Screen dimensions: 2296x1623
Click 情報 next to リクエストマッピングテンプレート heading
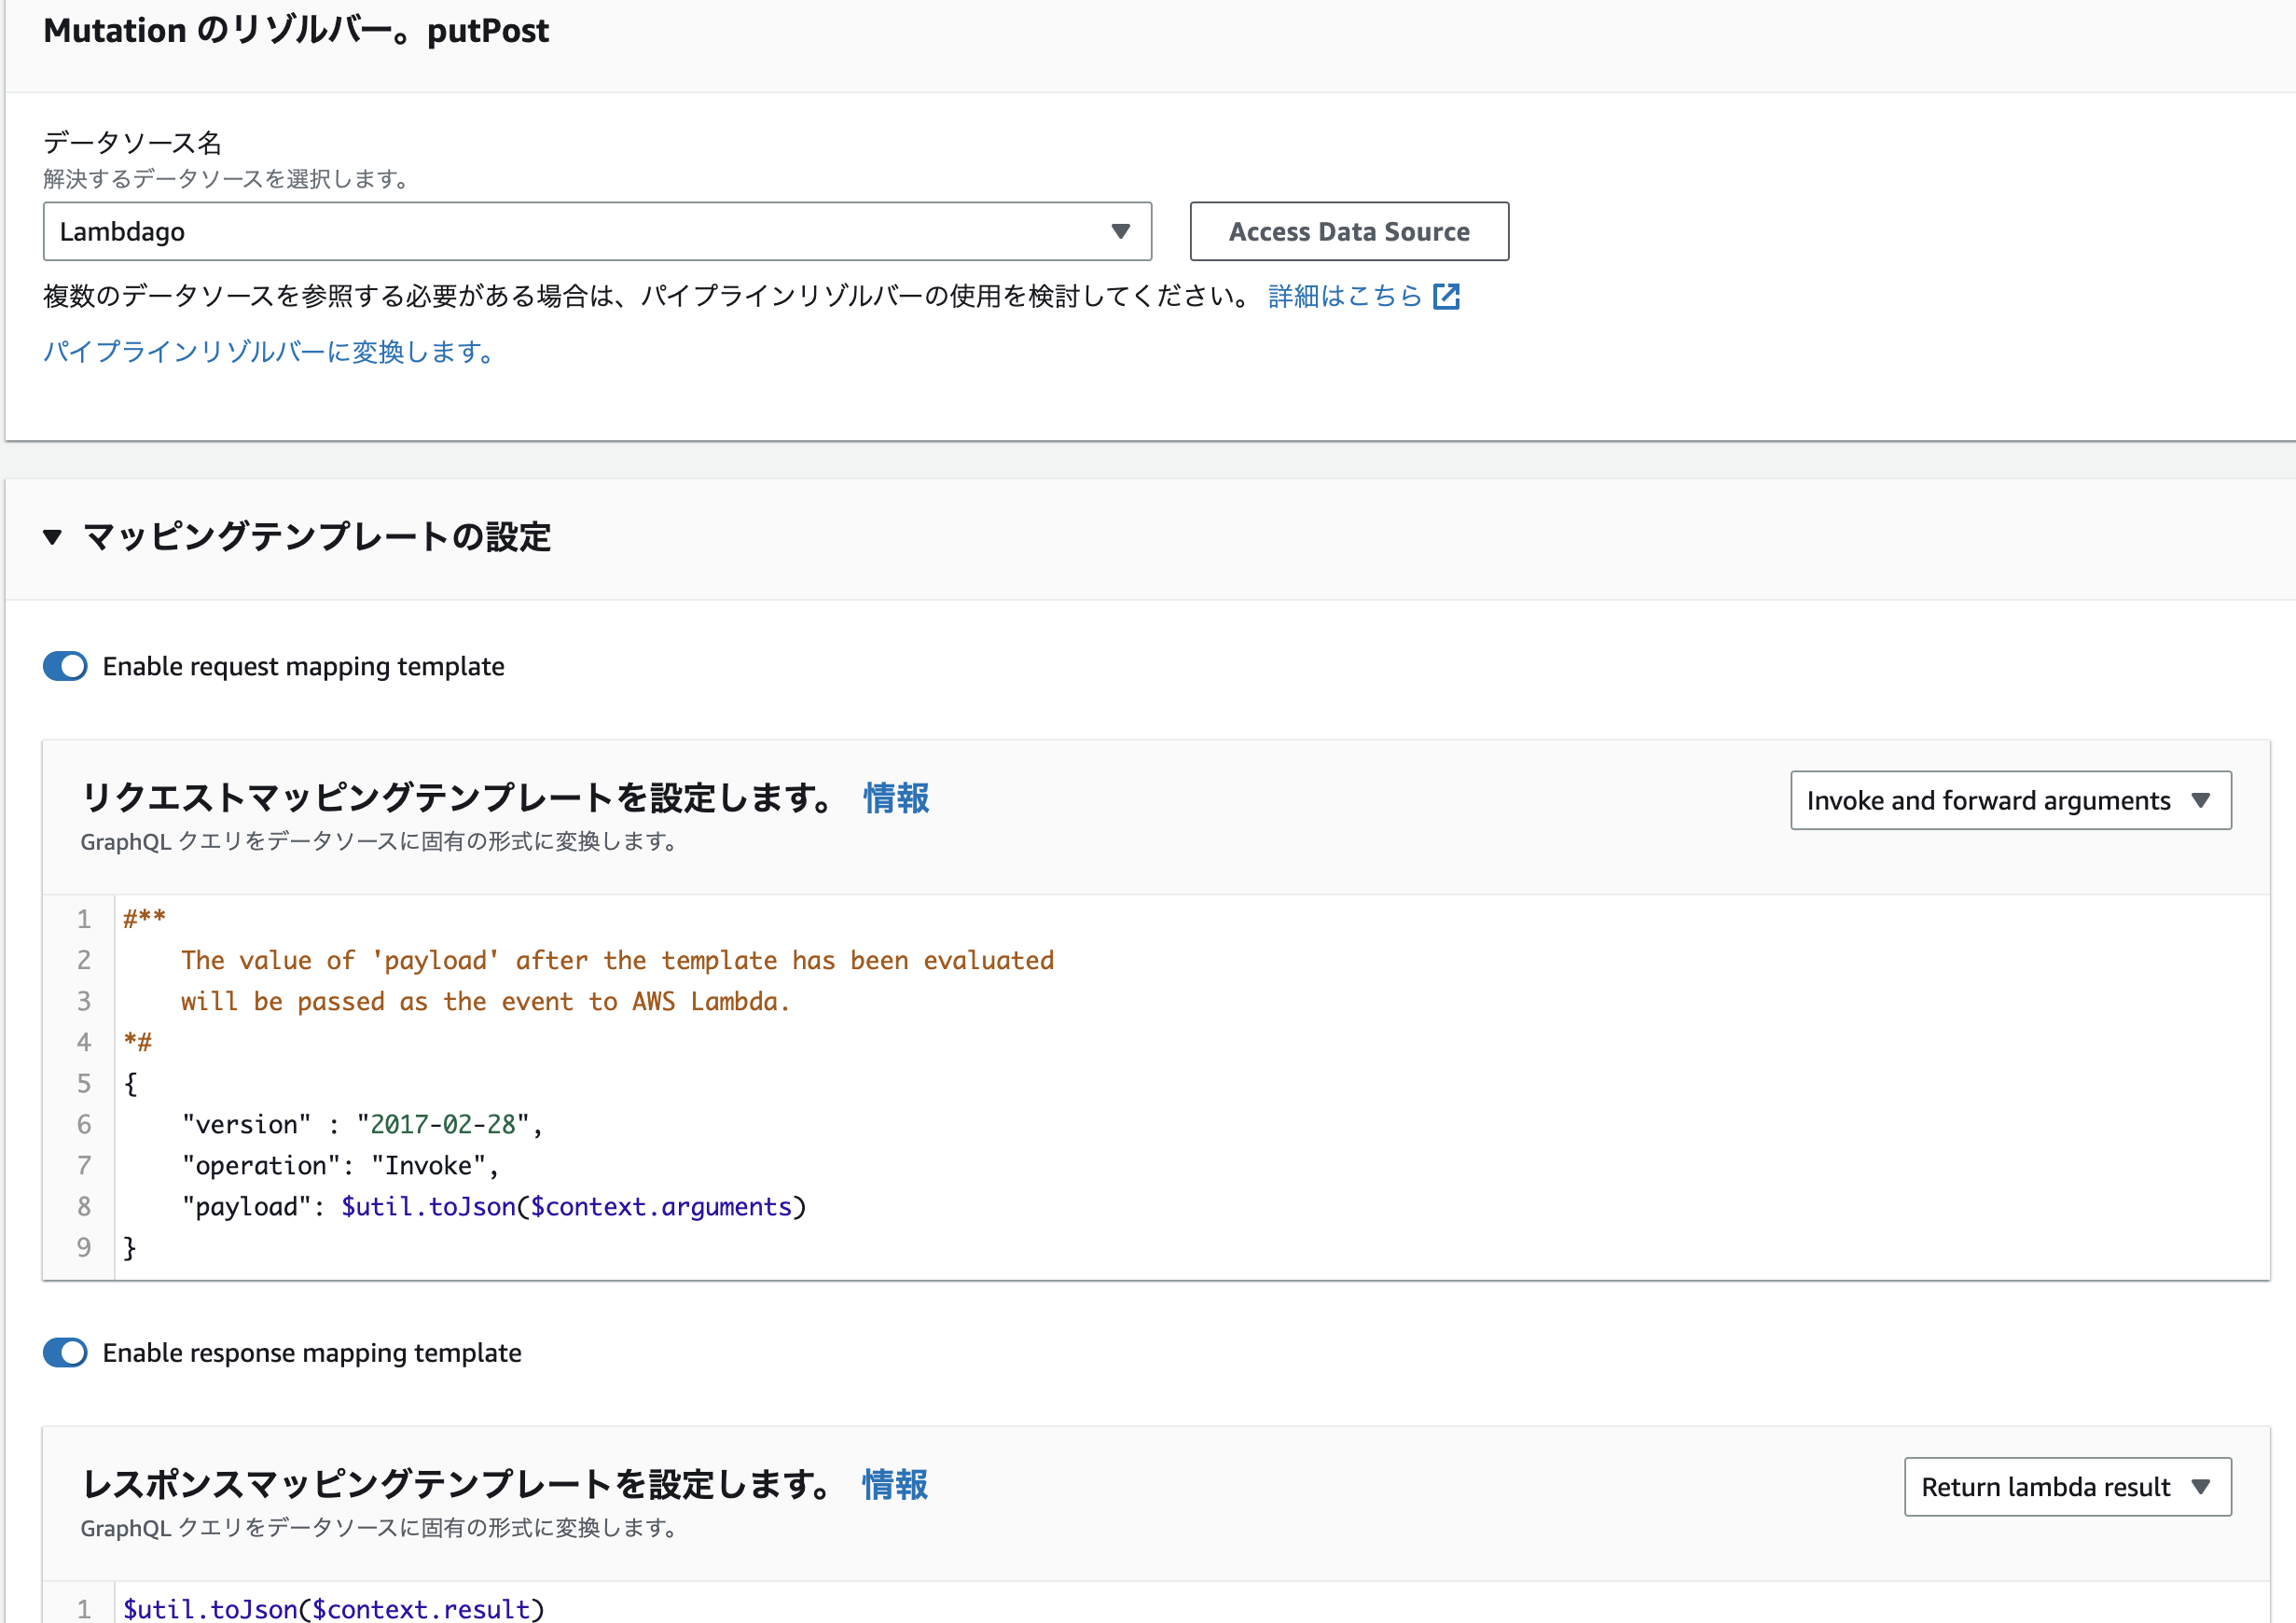pyautogui.click(x=895, y=799)
